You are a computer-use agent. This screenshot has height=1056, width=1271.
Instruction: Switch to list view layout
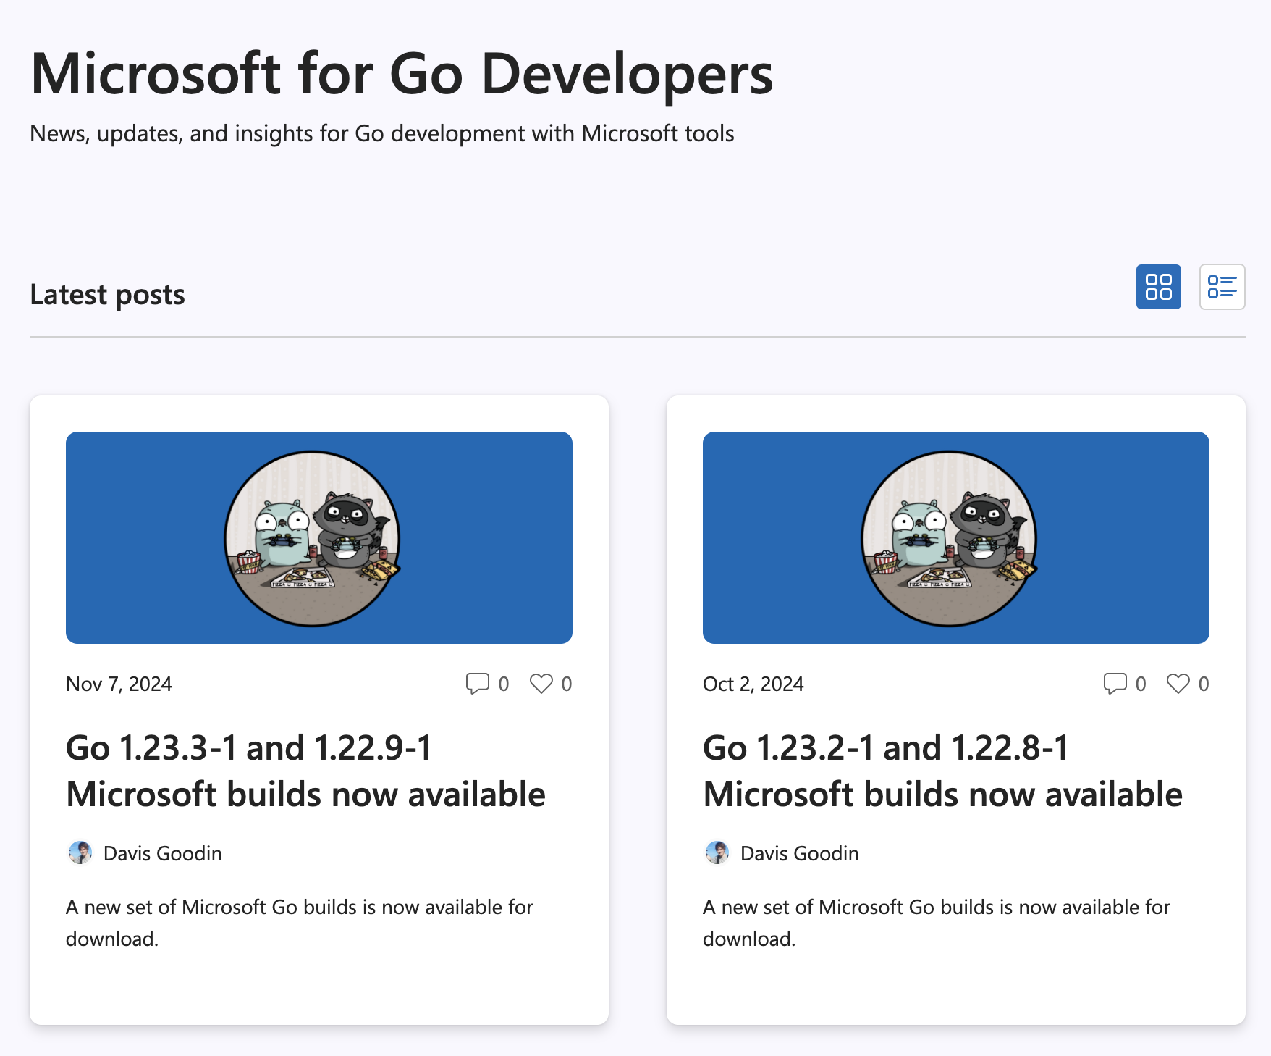1222,287
